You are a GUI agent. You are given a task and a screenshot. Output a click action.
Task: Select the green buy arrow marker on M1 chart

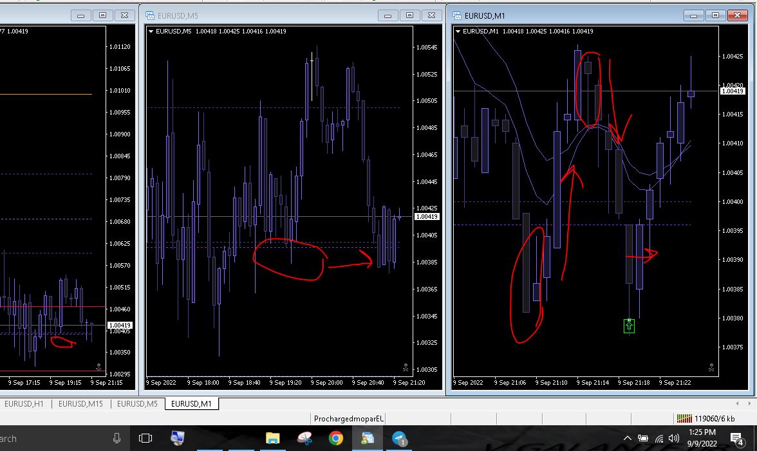point(628,326)
